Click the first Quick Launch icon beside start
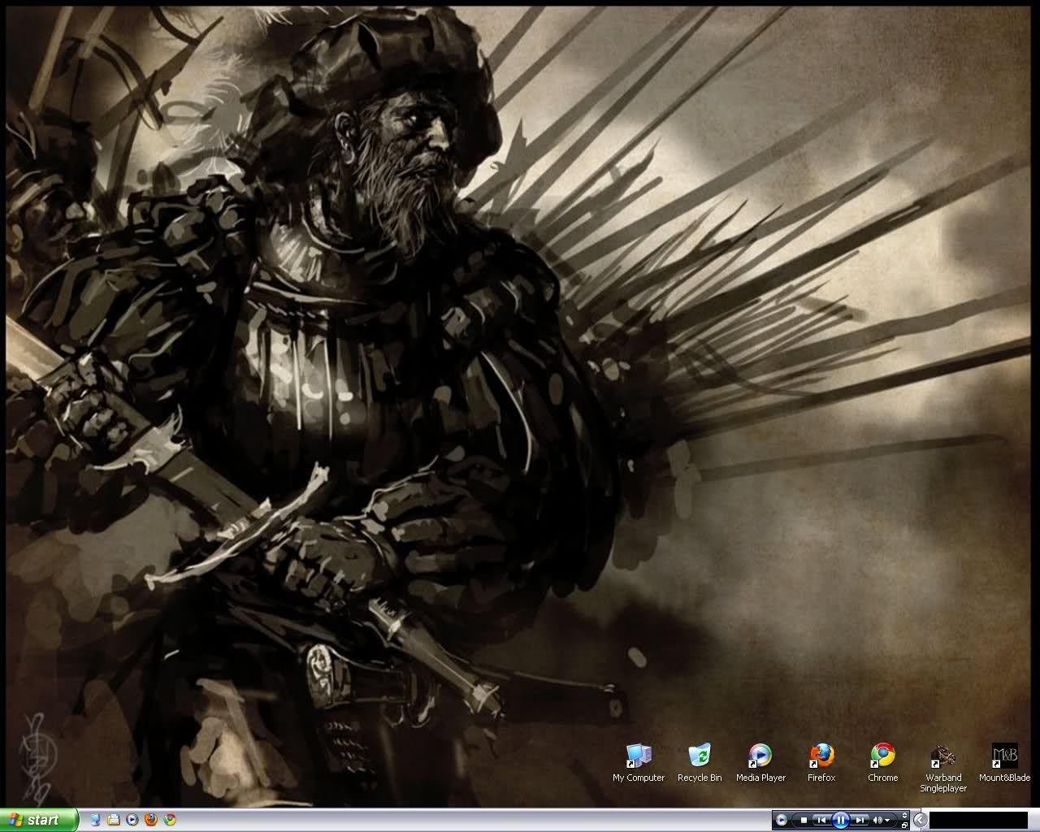Screen dimensions: 1040x832 coord(96,820)
